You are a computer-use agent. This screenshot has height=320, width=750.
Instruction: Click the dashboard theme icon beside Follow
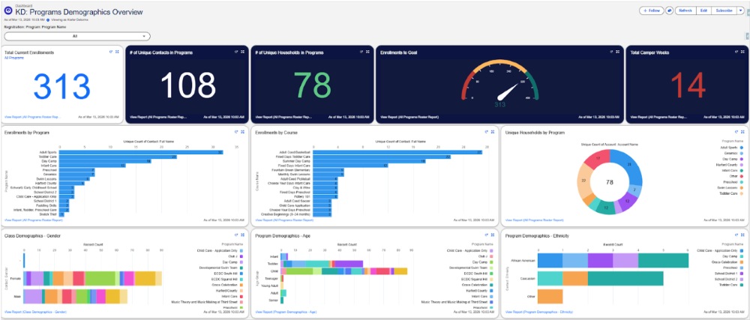pyautogui.click(x=669, y=10)
